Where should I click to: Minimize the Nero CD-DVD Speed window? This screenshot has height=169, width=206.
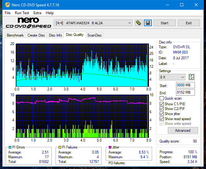click(x=168, y=5)
